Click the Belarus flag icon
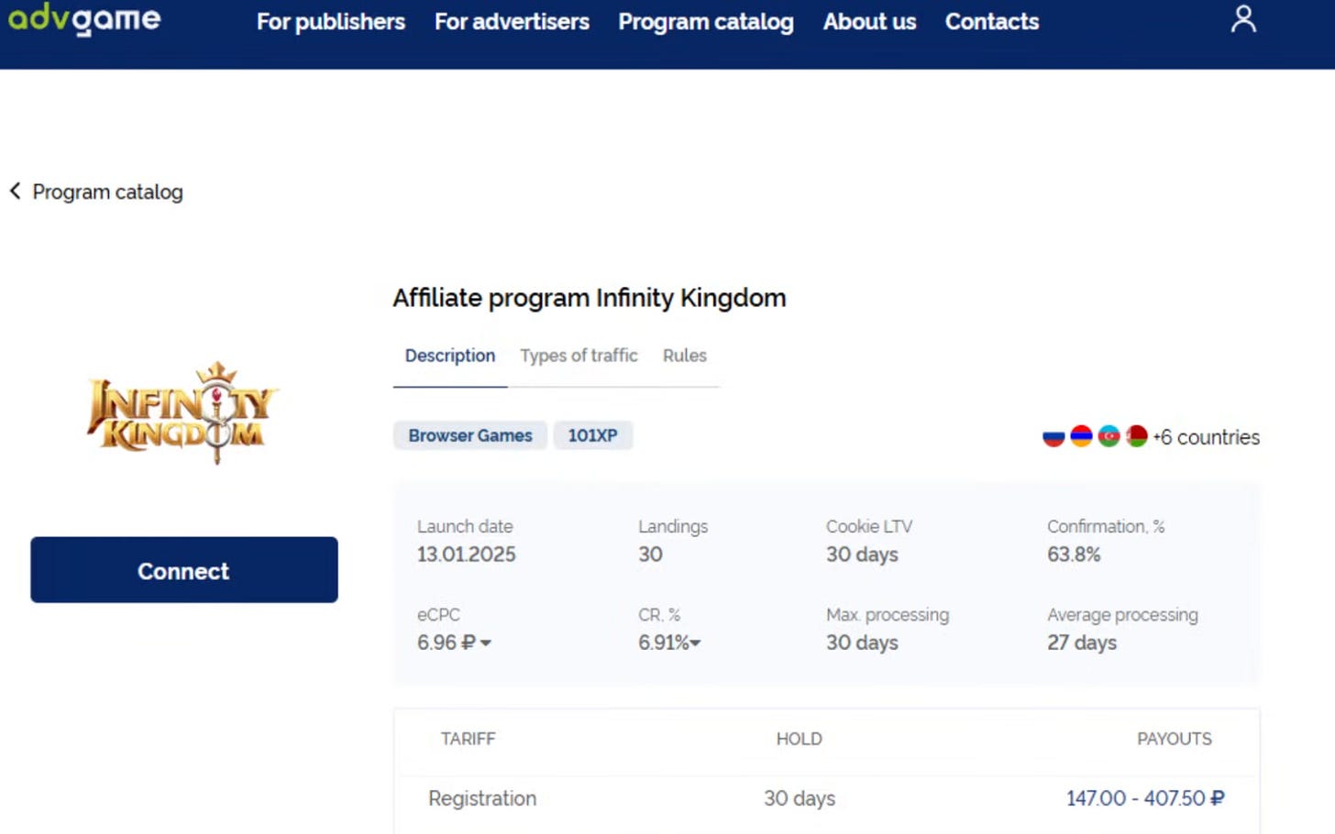The image size is (1335, 834). click(1136, 436)
